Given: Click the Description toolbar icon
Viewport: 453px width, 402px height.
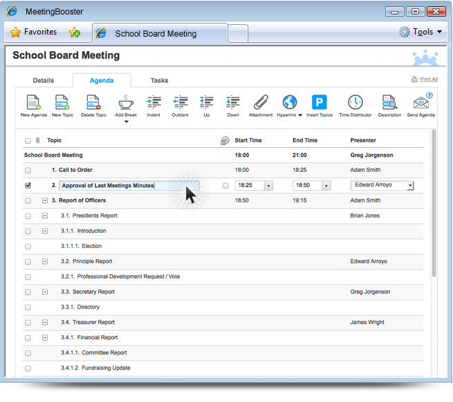Looking at the screenshot, I should [x=389, y=102].
